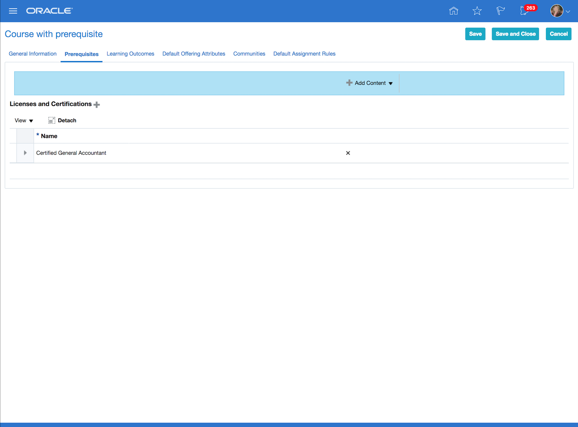This screenshot has height=427, width=578.
Task: Cancel the course edits
Action: click(x=559, y=34)
